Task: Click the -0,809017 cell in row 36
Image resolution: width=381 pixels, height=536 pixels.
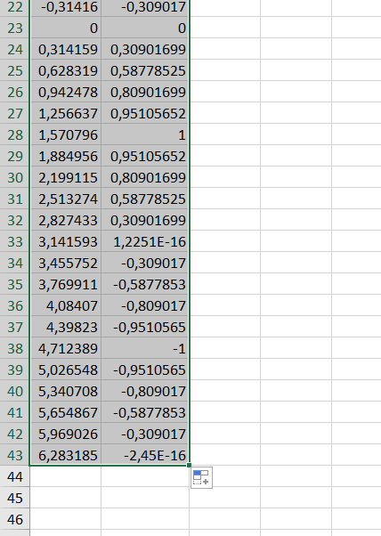Action: pos(145,305)
